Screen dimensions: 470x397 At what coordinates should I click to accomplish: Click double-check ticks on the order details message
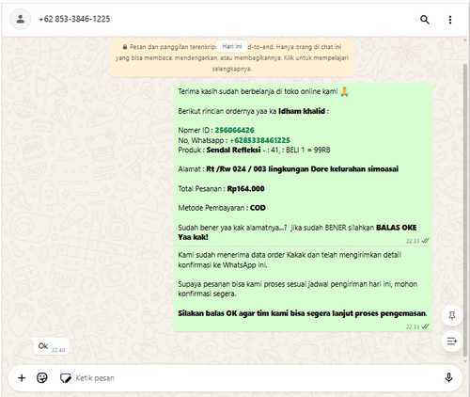pos(425,241)
